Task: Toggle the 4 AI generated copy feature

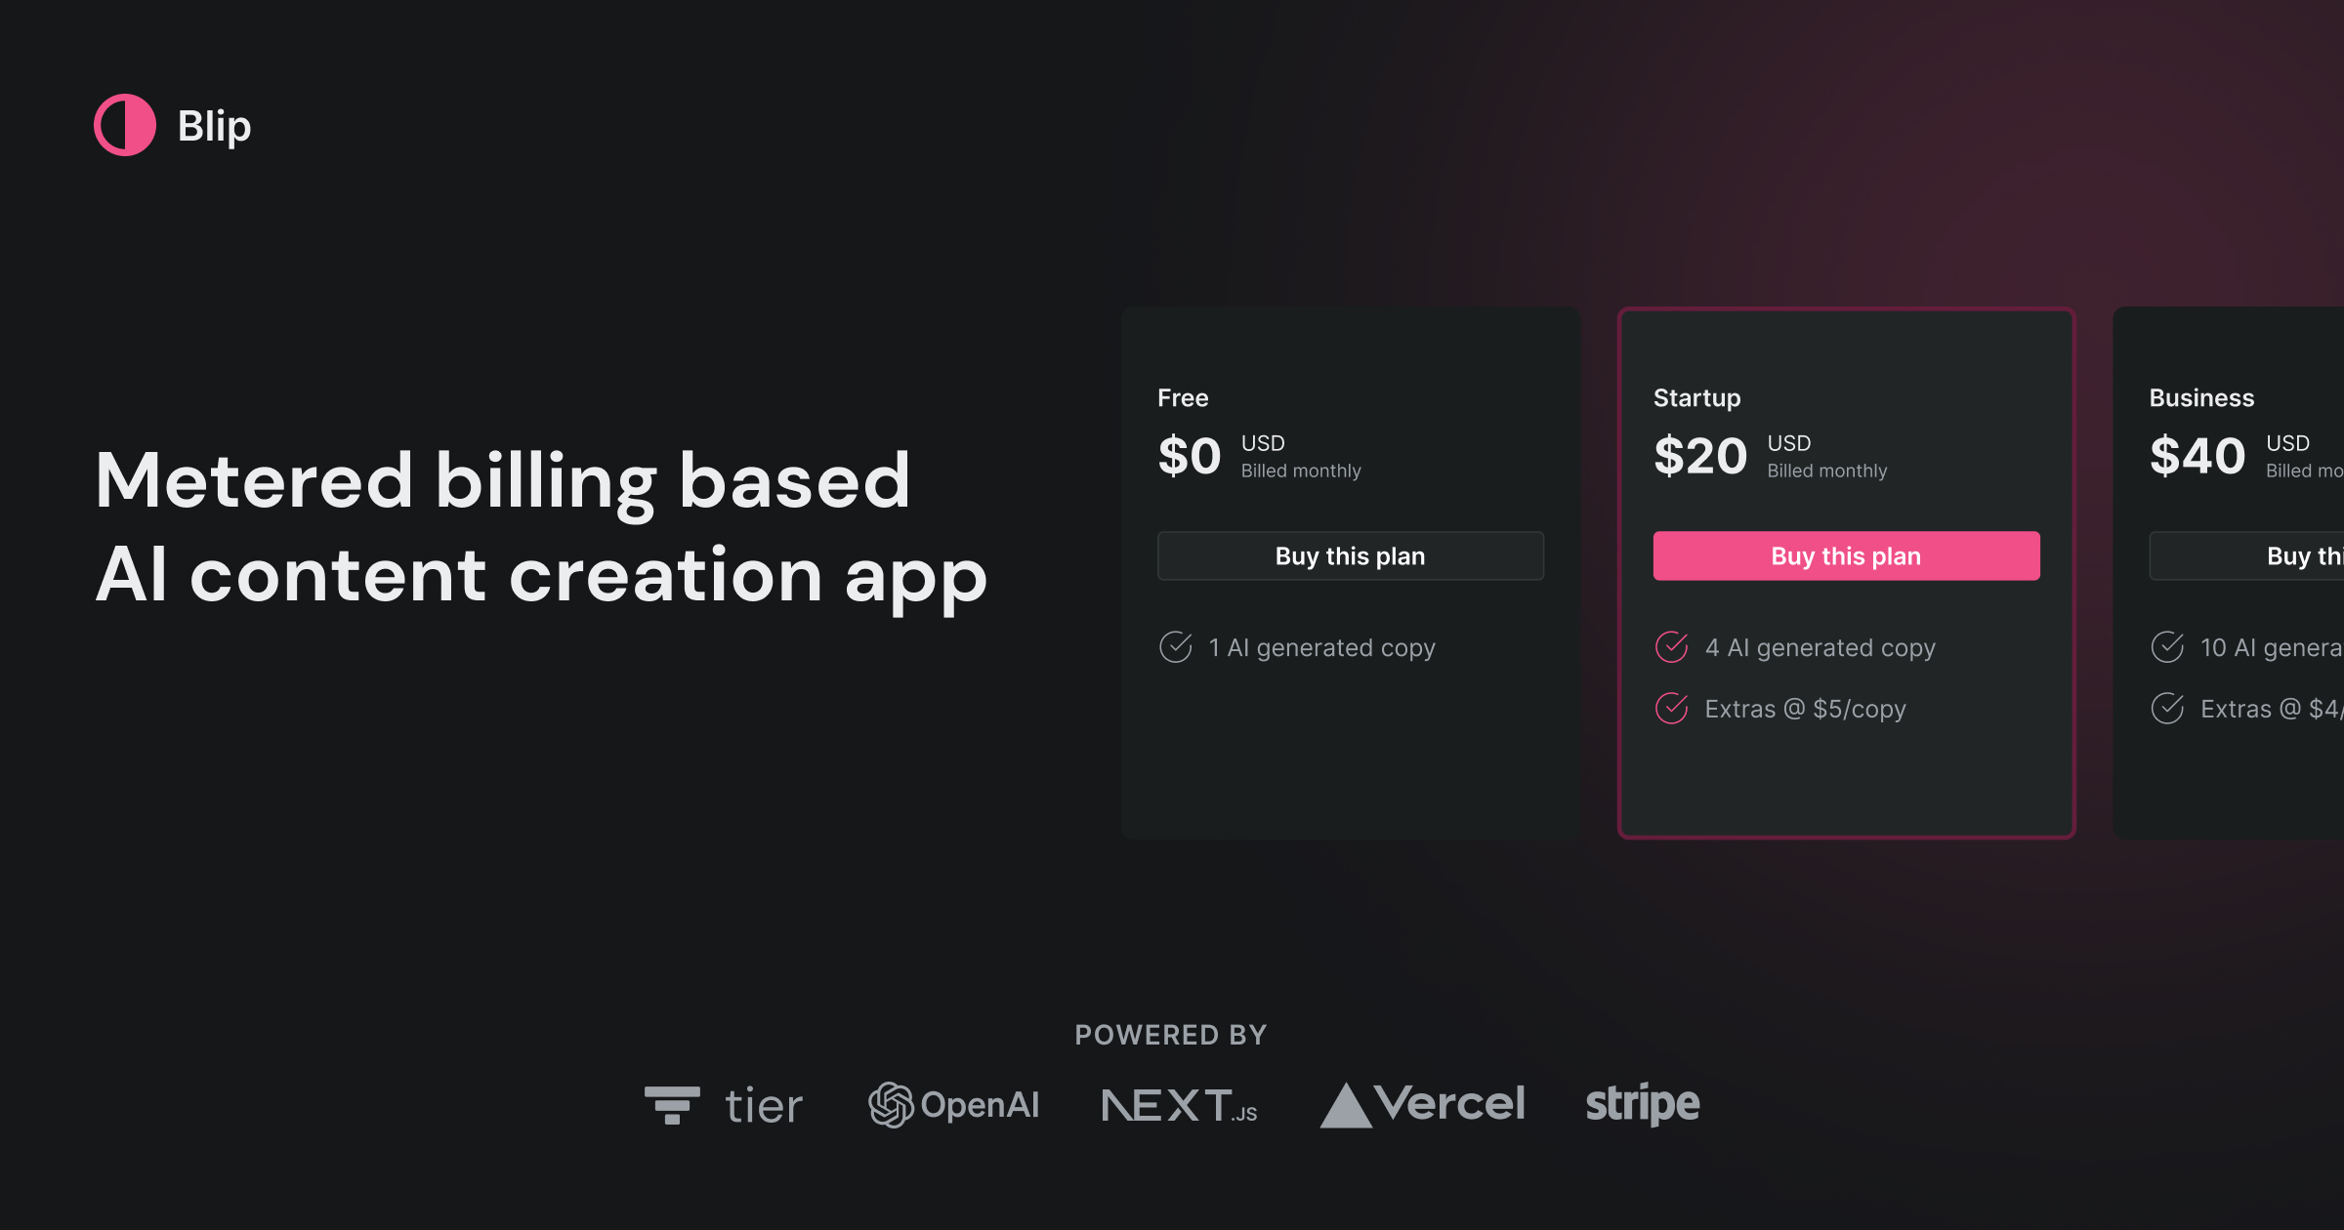Action: [1671, 647]
